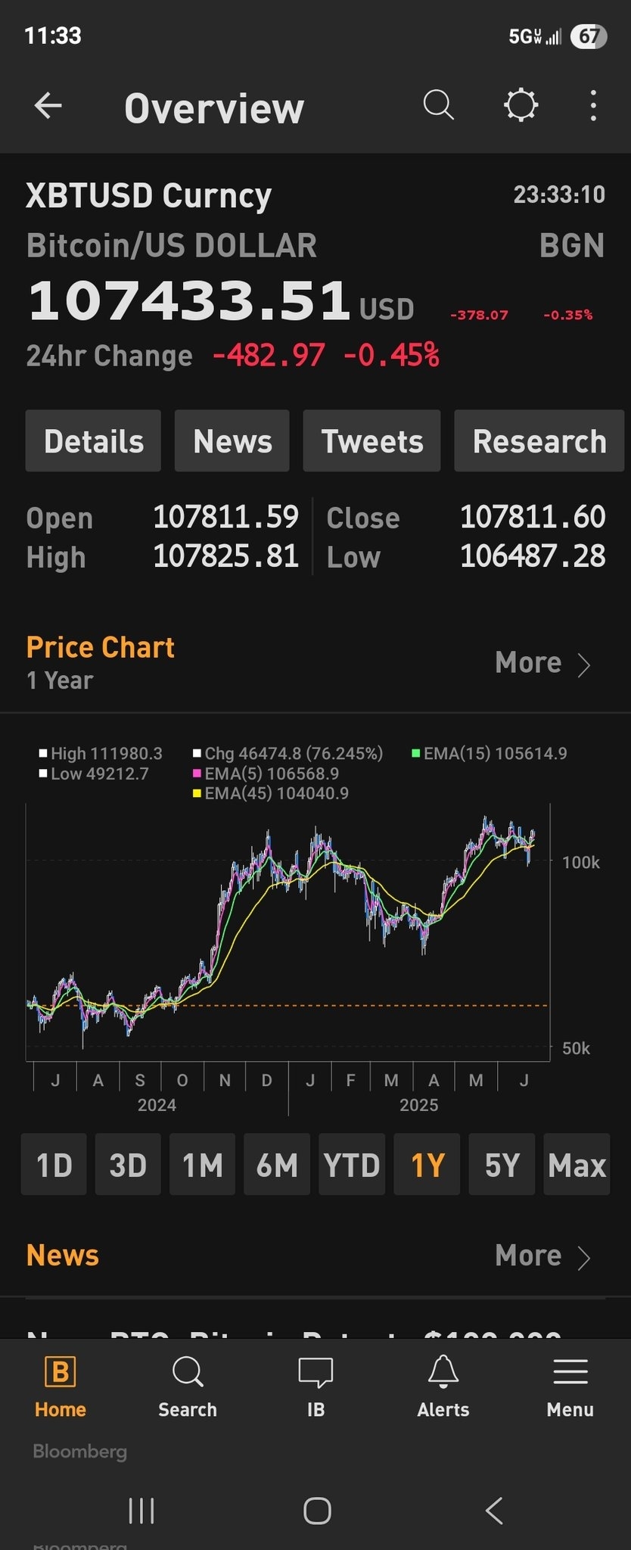The image size is (631, 1550).
Task: Go to Bloomberg Home icon
Action: pos(60,1371)
